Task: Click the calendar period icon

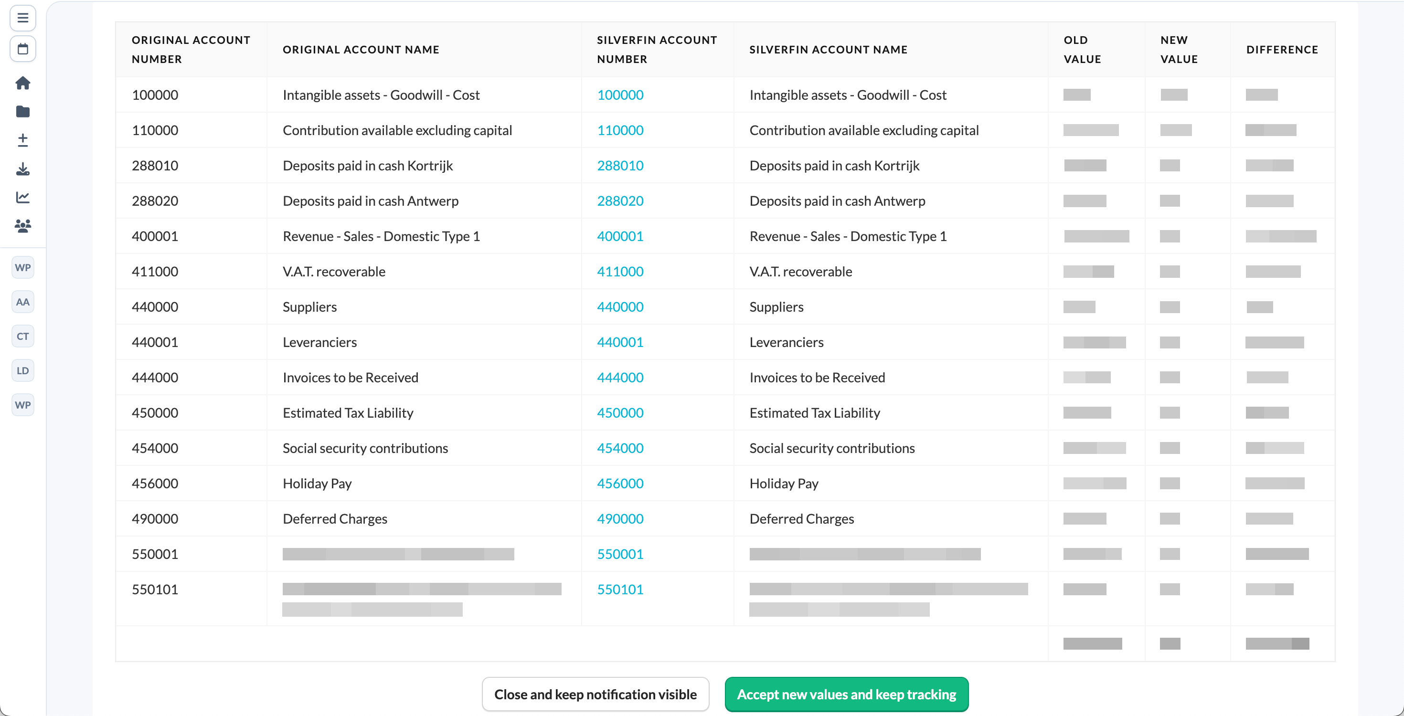Action: (23, 49)
